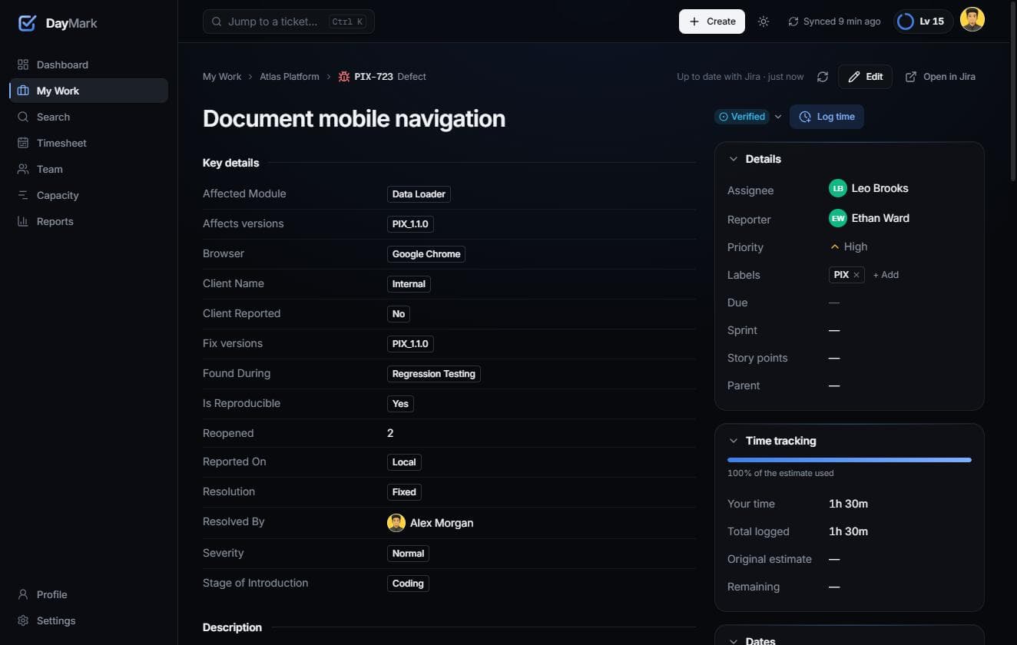Open Settings in the sidebar
Image resolution: width=1017 pixels, height=645 pixels.
tap(88, 620)
